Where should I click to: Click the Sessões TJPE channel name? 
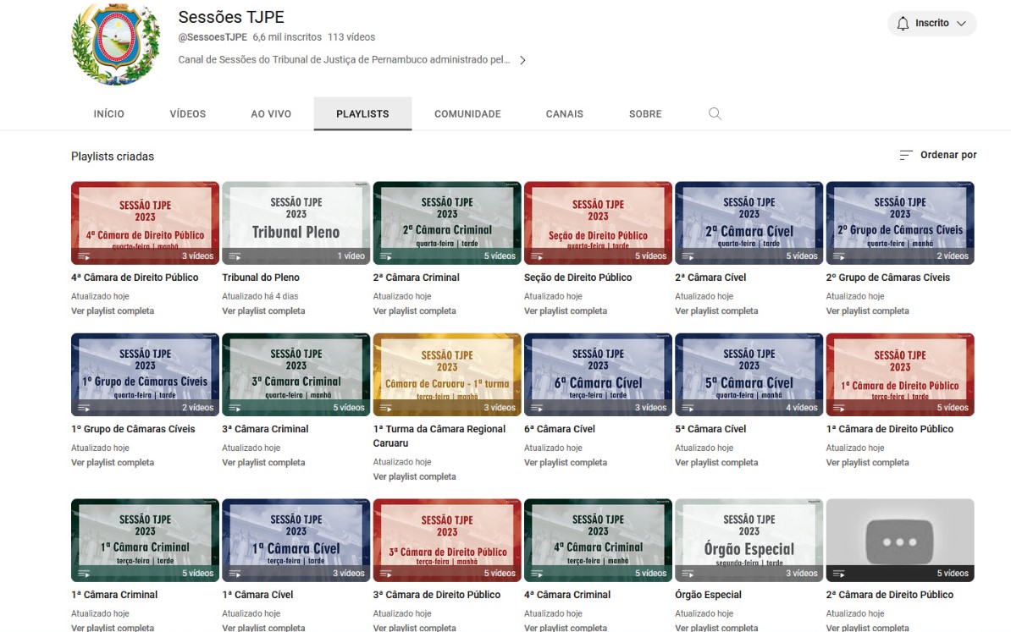point(231,18)
